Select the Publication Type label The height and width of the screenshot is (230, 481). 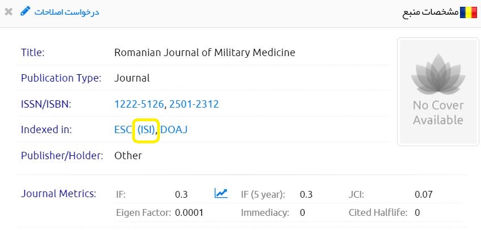click(x=61, y=78)
